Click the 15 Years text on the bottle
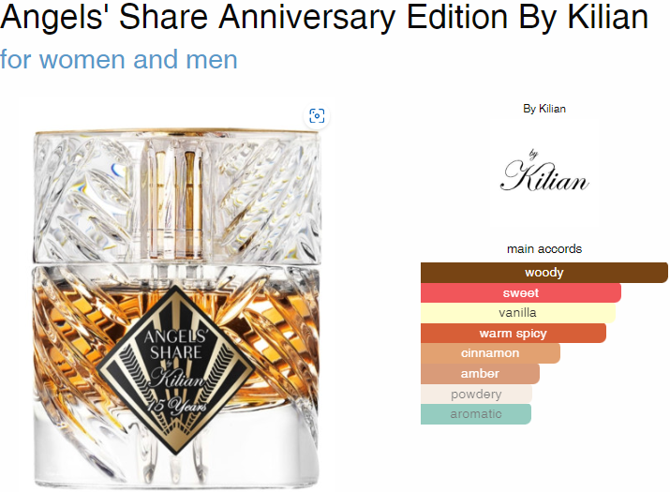This screenshot has height=492, width=670. [176, 403]
